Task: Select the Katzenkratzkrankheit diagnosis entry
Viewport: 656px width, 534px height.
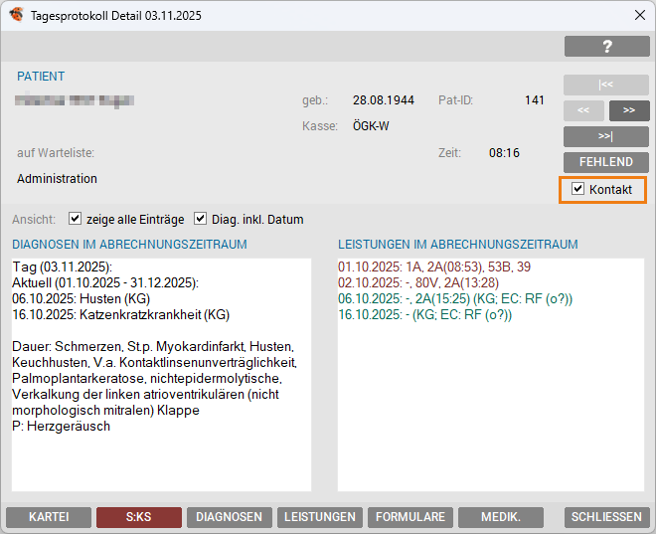Action: coord(120,314)
